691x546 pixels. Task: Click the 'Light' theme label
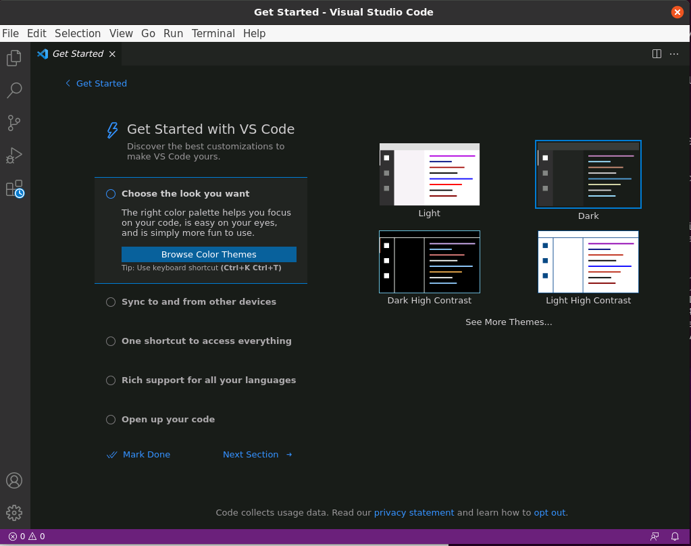coord(429,214)
